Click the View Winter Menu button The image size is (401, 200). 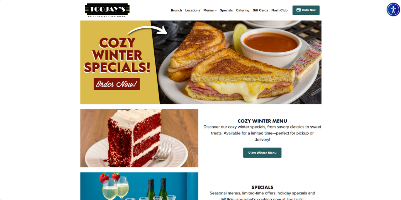(x=262, y=152)
